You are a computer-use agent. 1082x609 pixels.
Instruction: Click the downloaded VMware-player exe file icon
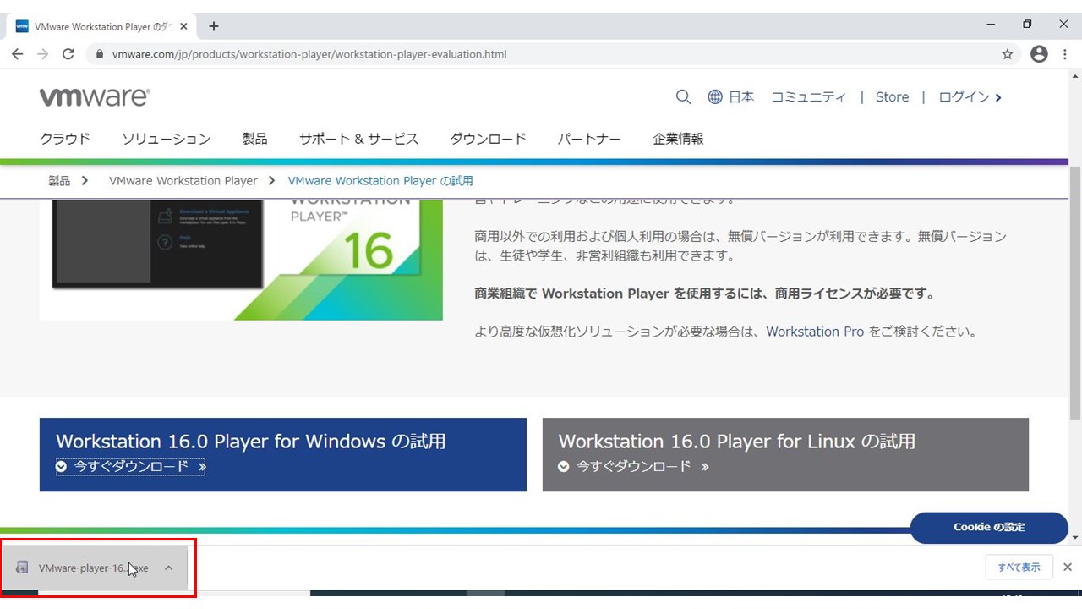tap(23, 568)
